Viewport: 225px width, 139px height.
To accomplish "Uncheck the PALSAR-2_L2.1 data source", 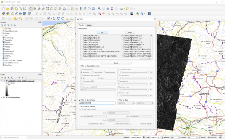I will [122, 36].
